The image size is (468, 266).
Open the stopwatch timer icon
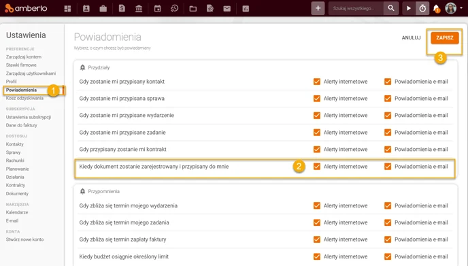click(x=422, y=8)
